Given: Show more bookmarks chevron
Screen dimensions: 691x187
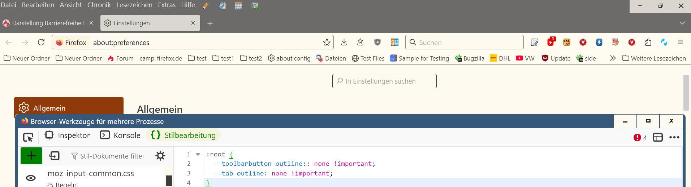Looking at the screenshot, I should [613, 58].
